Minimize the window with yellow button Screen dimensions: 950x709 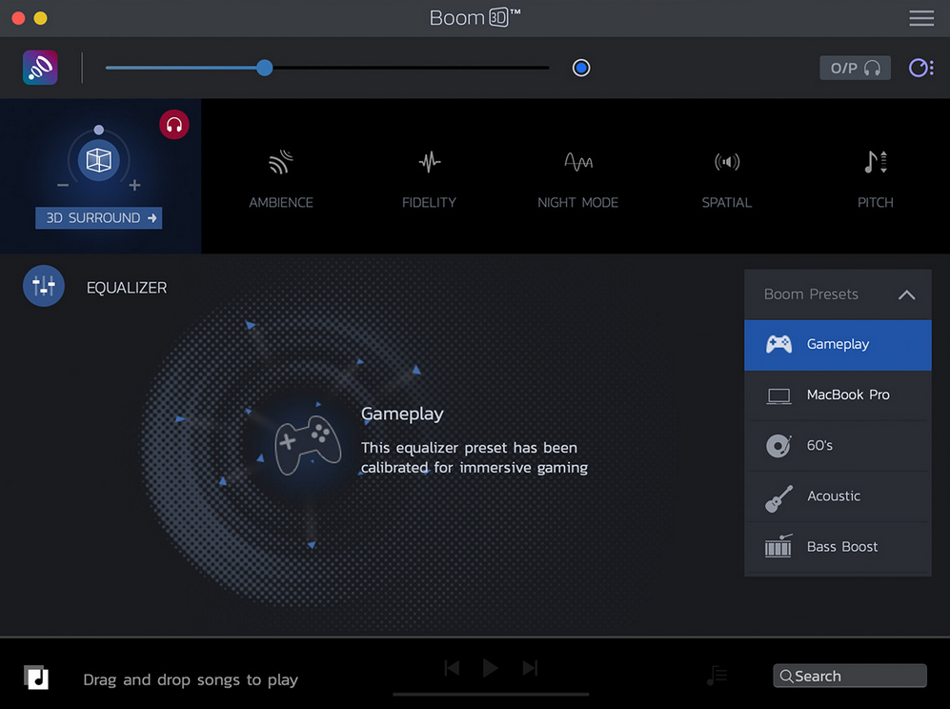(41, 18)
